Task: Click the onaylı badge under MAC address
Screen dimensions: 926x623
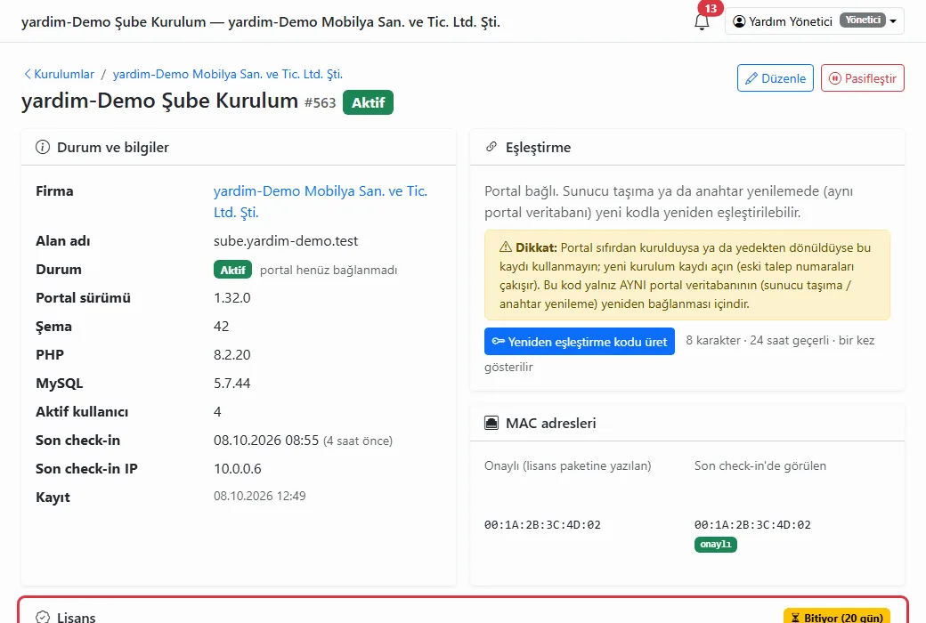Action: click(716, 544)
